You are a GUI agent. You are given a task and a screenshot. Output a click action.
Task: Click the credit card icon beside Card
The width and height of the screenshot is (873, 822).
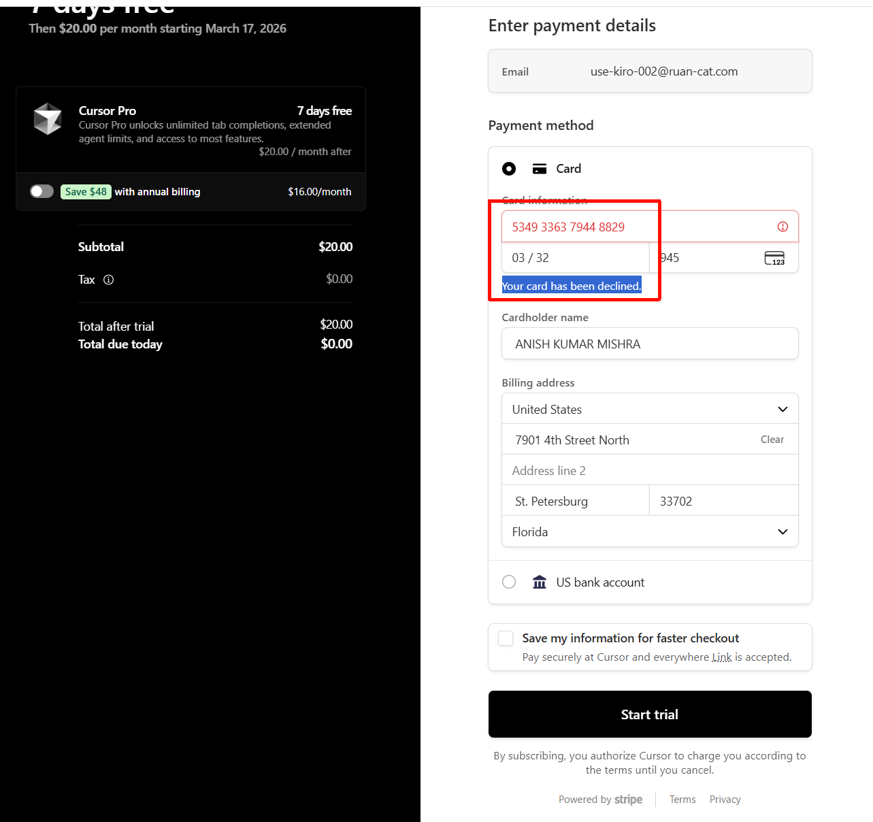(540, 169)
